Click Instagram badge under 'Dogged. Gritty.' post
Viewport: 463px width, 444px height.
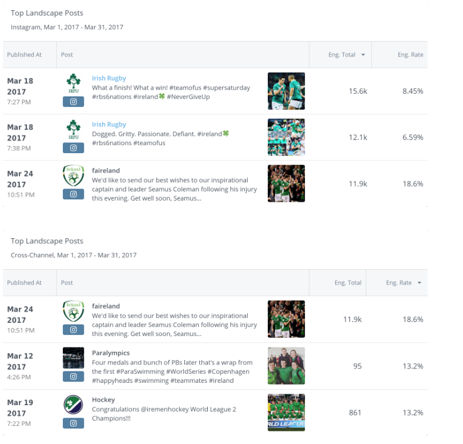[x=73, y=148]
